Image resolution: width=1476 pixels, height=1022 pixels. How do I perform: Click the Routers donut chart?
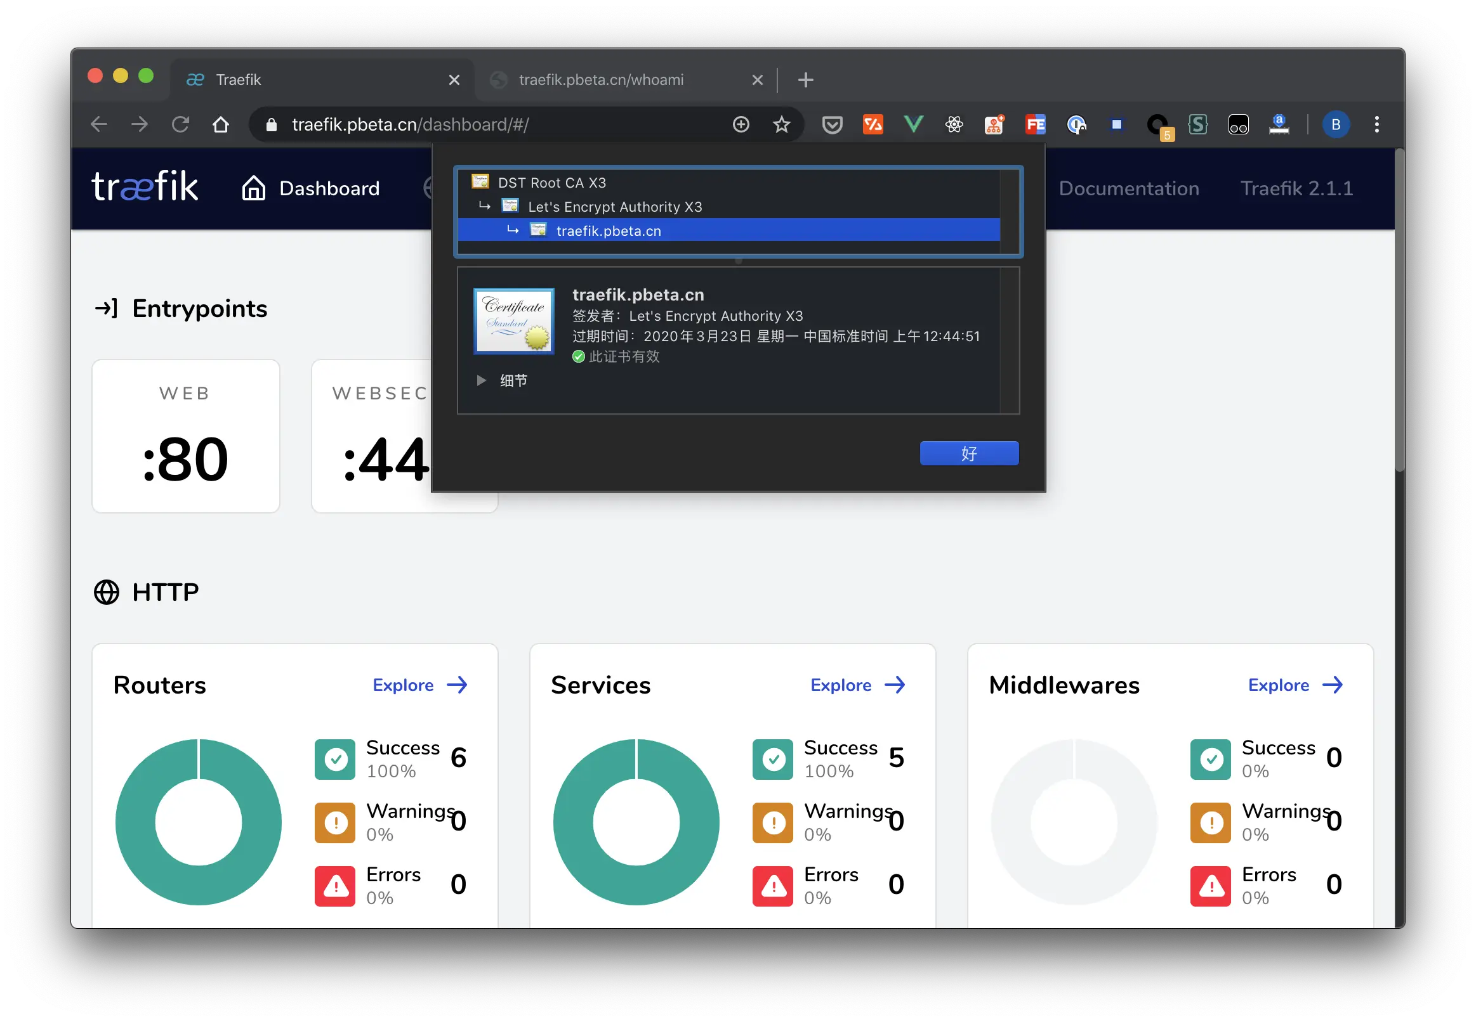click(x=199, y=822)
